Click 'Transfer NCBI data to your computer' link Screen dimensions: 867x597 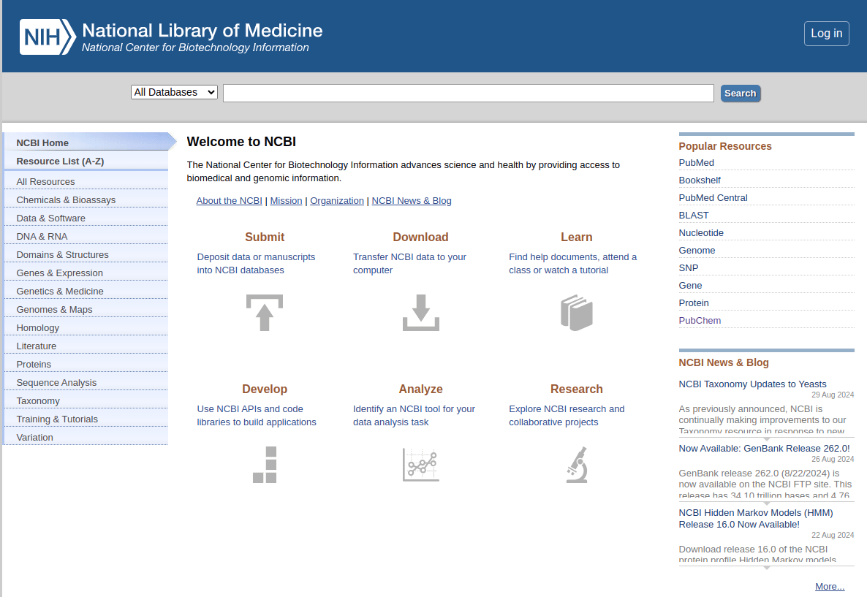coord(409,263)
